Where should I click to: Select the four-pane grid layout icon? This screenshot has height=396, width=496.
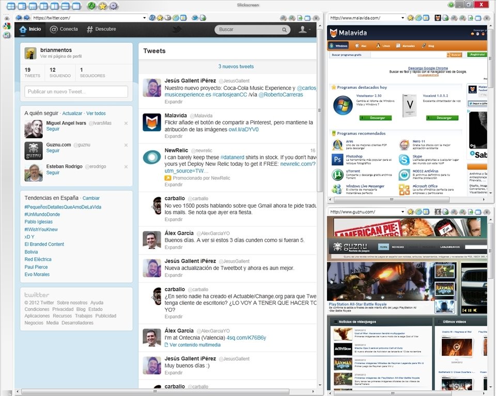click(x=11, y=6)
